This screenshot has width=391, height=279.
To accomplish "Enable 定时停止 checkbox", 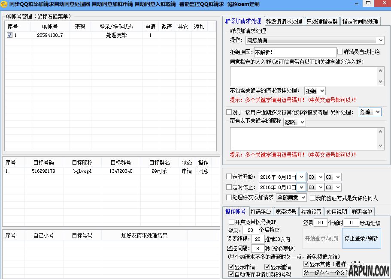I will [x=229, y=187].
